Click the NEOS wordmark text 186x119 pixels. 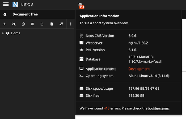(x=27, y=5)
